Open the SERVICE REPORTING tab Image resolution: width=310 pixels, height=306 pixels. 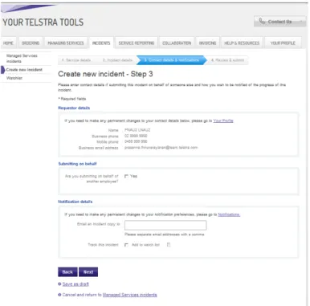coord(137,43)
